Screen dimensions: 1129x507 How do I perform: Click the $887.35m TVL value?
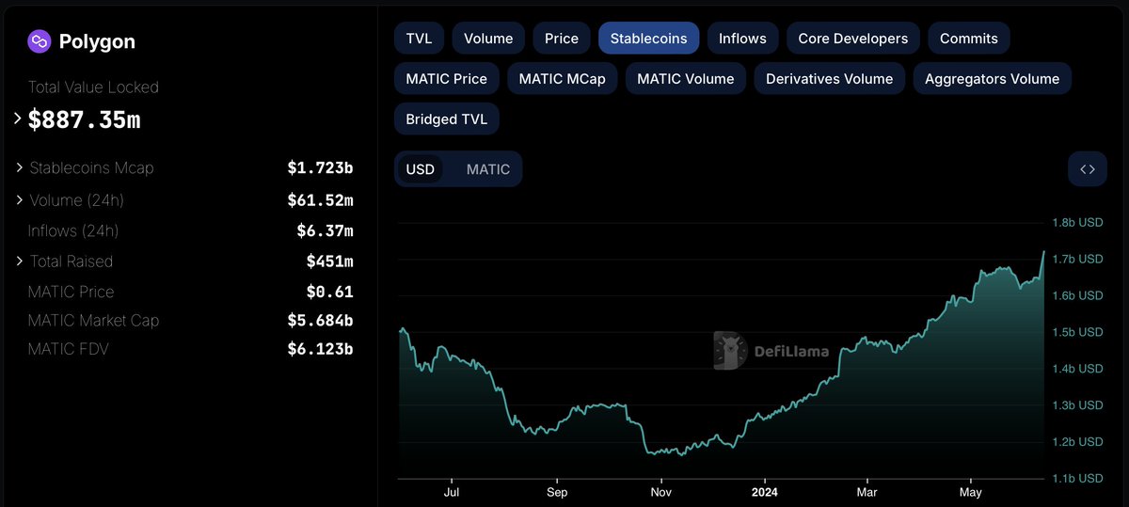pos(84,120)
